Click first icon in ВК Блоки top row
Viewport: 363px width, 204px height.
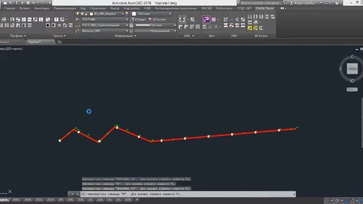(250, 16)
